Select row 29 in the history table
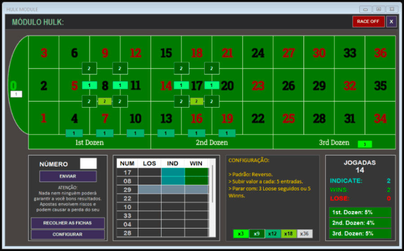The height and width of the screenshot is (251, 404). point(162,190)
